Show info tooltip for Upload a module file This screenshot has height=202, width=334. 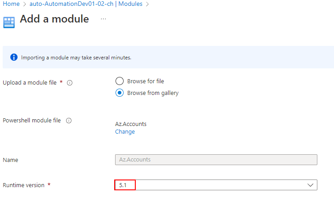(70, 83)
